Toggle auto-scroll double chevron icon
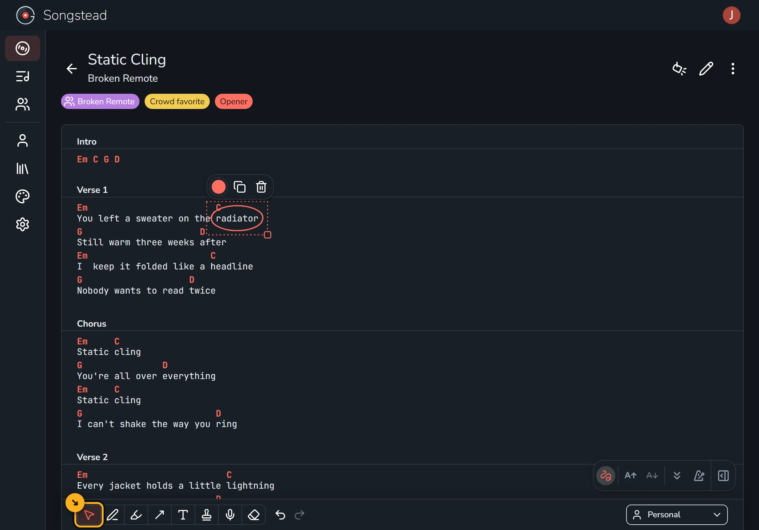The image size is (759, 530). [677, 475]
